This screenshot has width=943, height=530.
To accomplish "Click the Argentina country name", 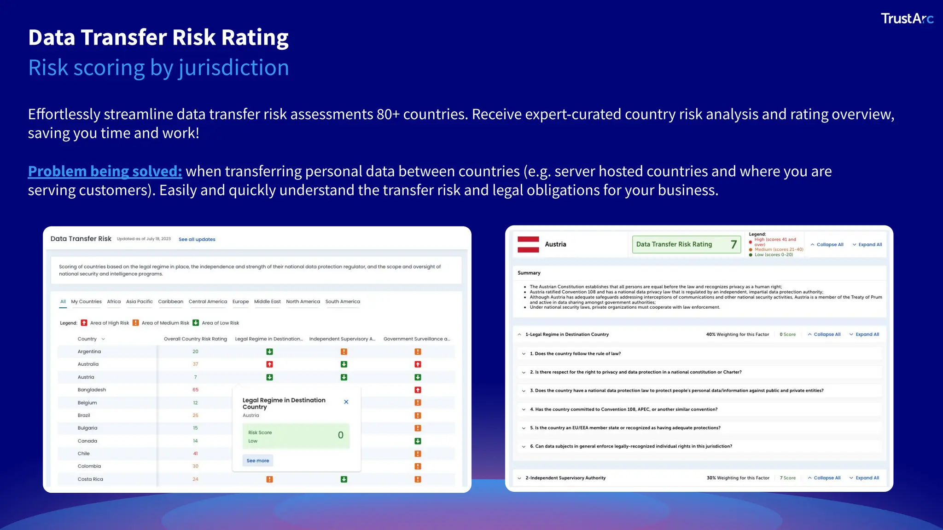I will tap(89, 351).
